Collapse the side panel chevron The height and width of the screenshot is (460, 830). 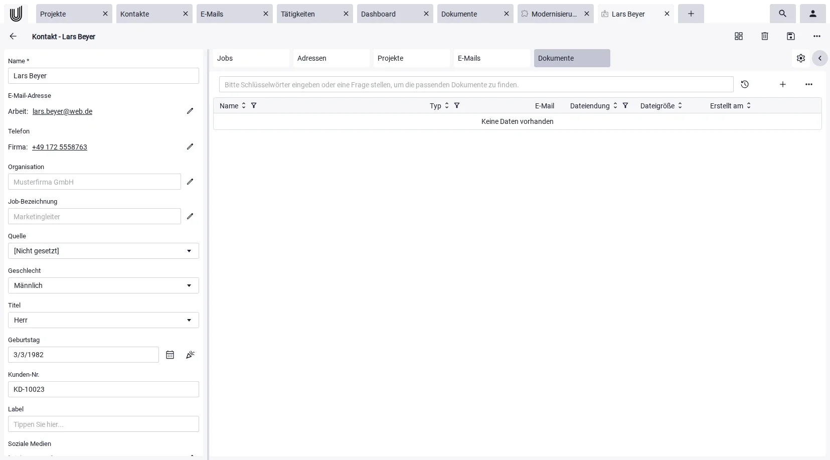tap(820, 58)
